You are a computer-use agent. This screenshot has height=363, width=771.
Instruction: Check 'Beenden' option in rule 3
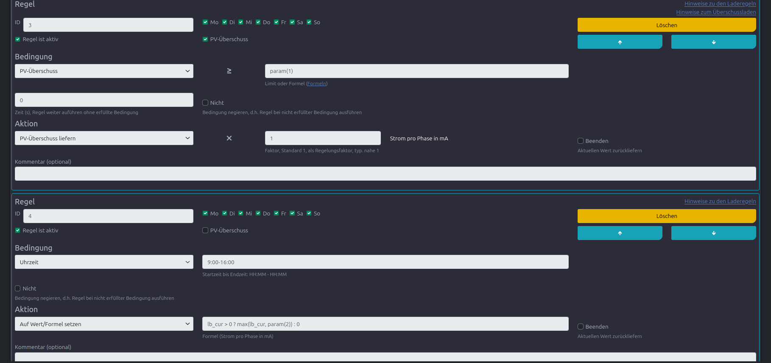581,141
